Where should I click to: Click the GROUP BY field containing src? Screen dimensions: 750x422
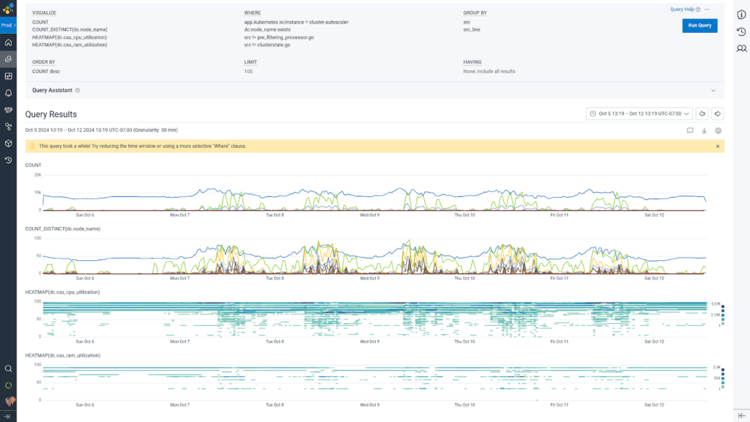point(467,22)
